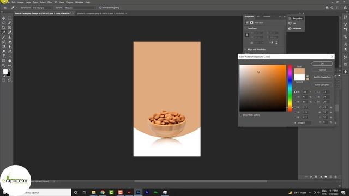Image resolution: width=349 pixels, height=196 pixels.
Task: Select the Zoom tool
Action: pyautogui.click(x=4, y=65)
